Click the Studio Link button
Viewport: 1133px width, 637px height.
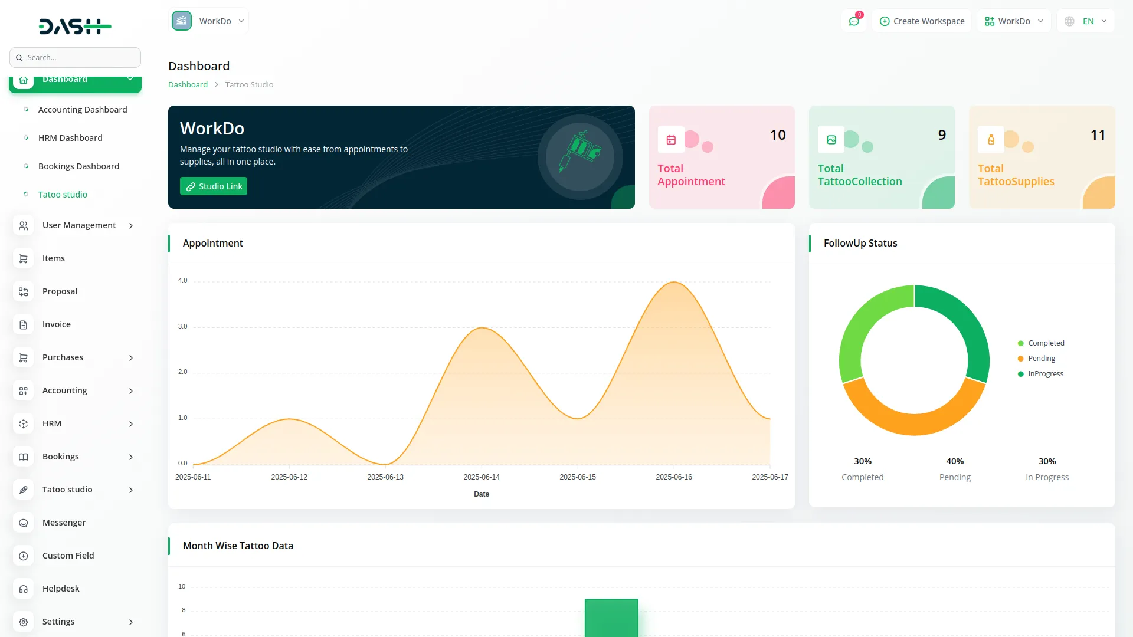pyautogui.click(x=214, y=186)
